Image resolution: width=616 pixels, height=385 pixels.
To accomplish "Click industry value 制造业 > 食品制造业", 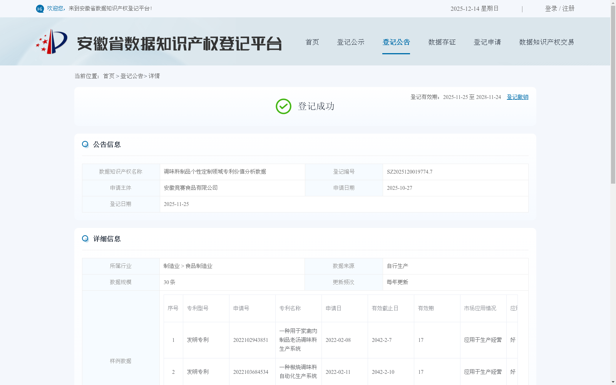I will coord(188,266).
